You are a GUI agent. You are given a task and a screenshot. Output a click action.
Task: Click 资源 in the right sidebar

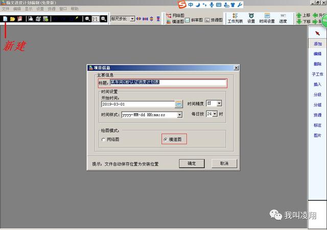318,115
